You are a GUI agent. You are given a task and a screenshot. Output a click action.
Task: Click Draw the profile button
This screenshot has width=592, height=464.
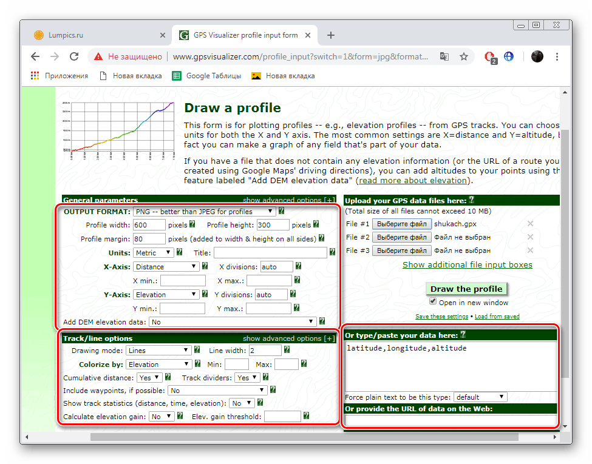click(x=466, y=289)
